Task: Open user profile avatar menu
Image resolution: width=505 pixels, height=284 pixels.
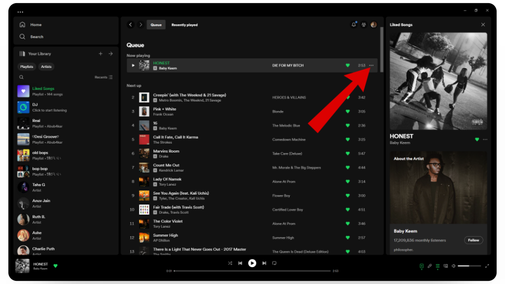Action: (373, 25)
